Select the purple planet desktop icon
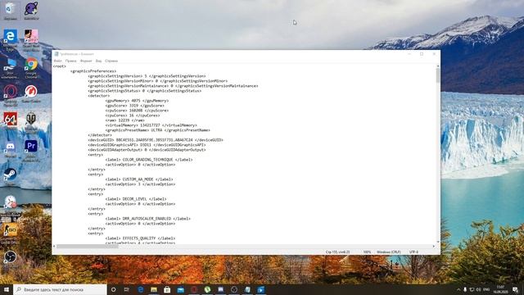Image resolution: width=524 pixels, height=295 pixels. point(31,11)
